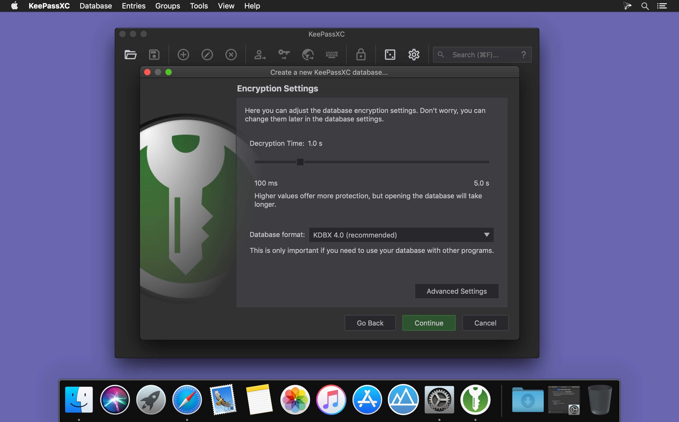The image size is (679, 422).
Task: Add new entry plus icon
Action: [x=183, y=55]
